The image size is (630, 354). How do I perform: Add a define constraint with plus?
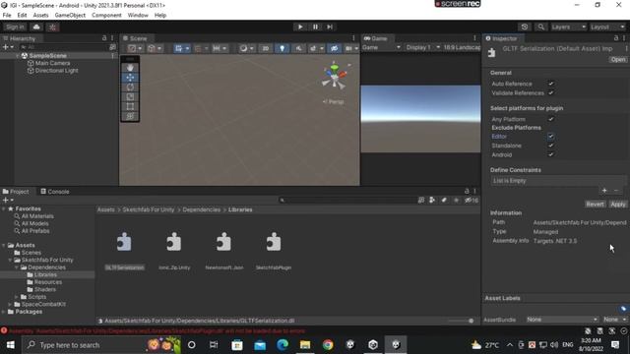(x=604, y=191)
